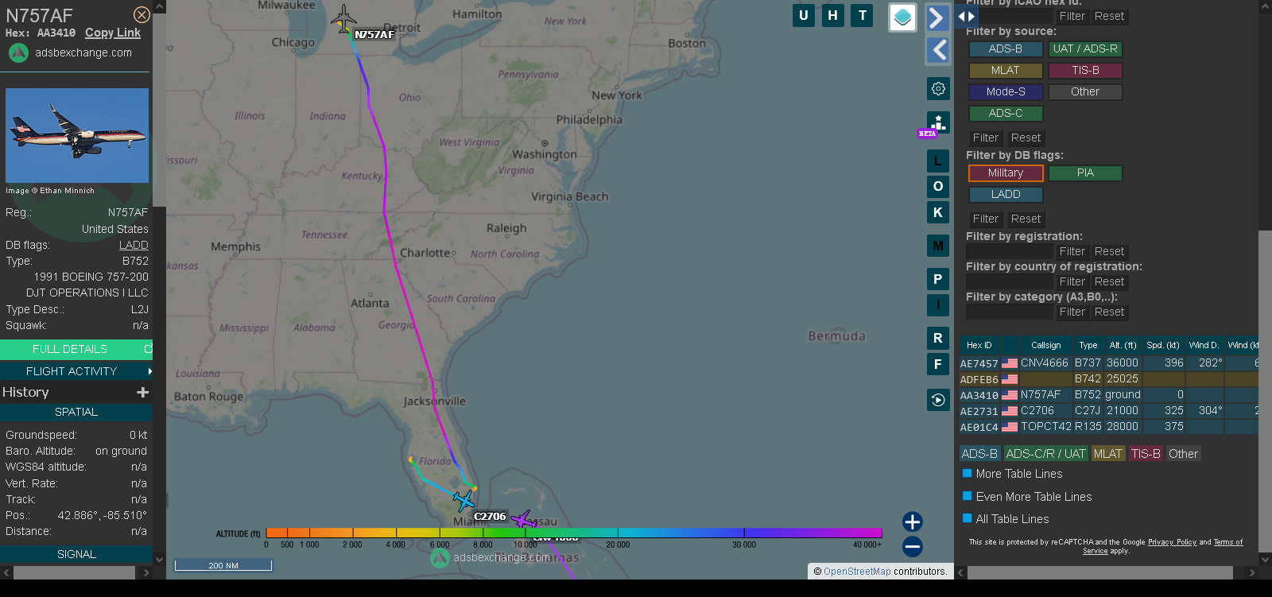Click the replay playback icon
Viewport: 1272px width, 597px height.
938,400
